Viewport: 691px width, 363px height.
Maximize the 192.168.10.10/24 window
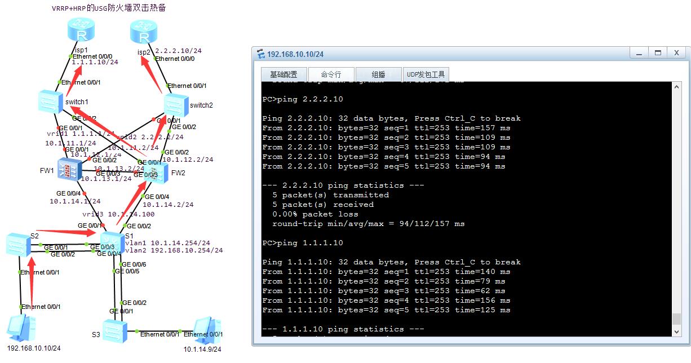click(x=658, y=53)
